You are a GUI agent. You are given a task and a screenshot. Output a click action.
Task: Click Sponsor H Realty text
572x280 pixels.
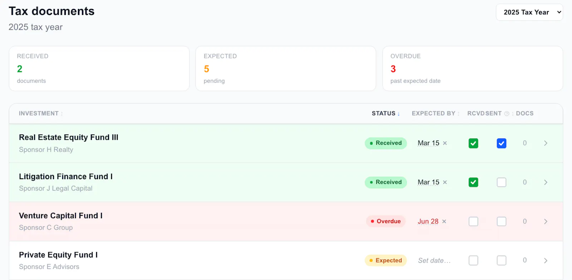click(x=46, y=149)
